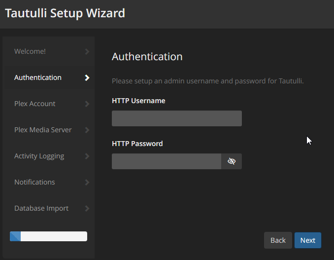
Task: Click the chevron beside Database Import
Action: coord(87,208)
